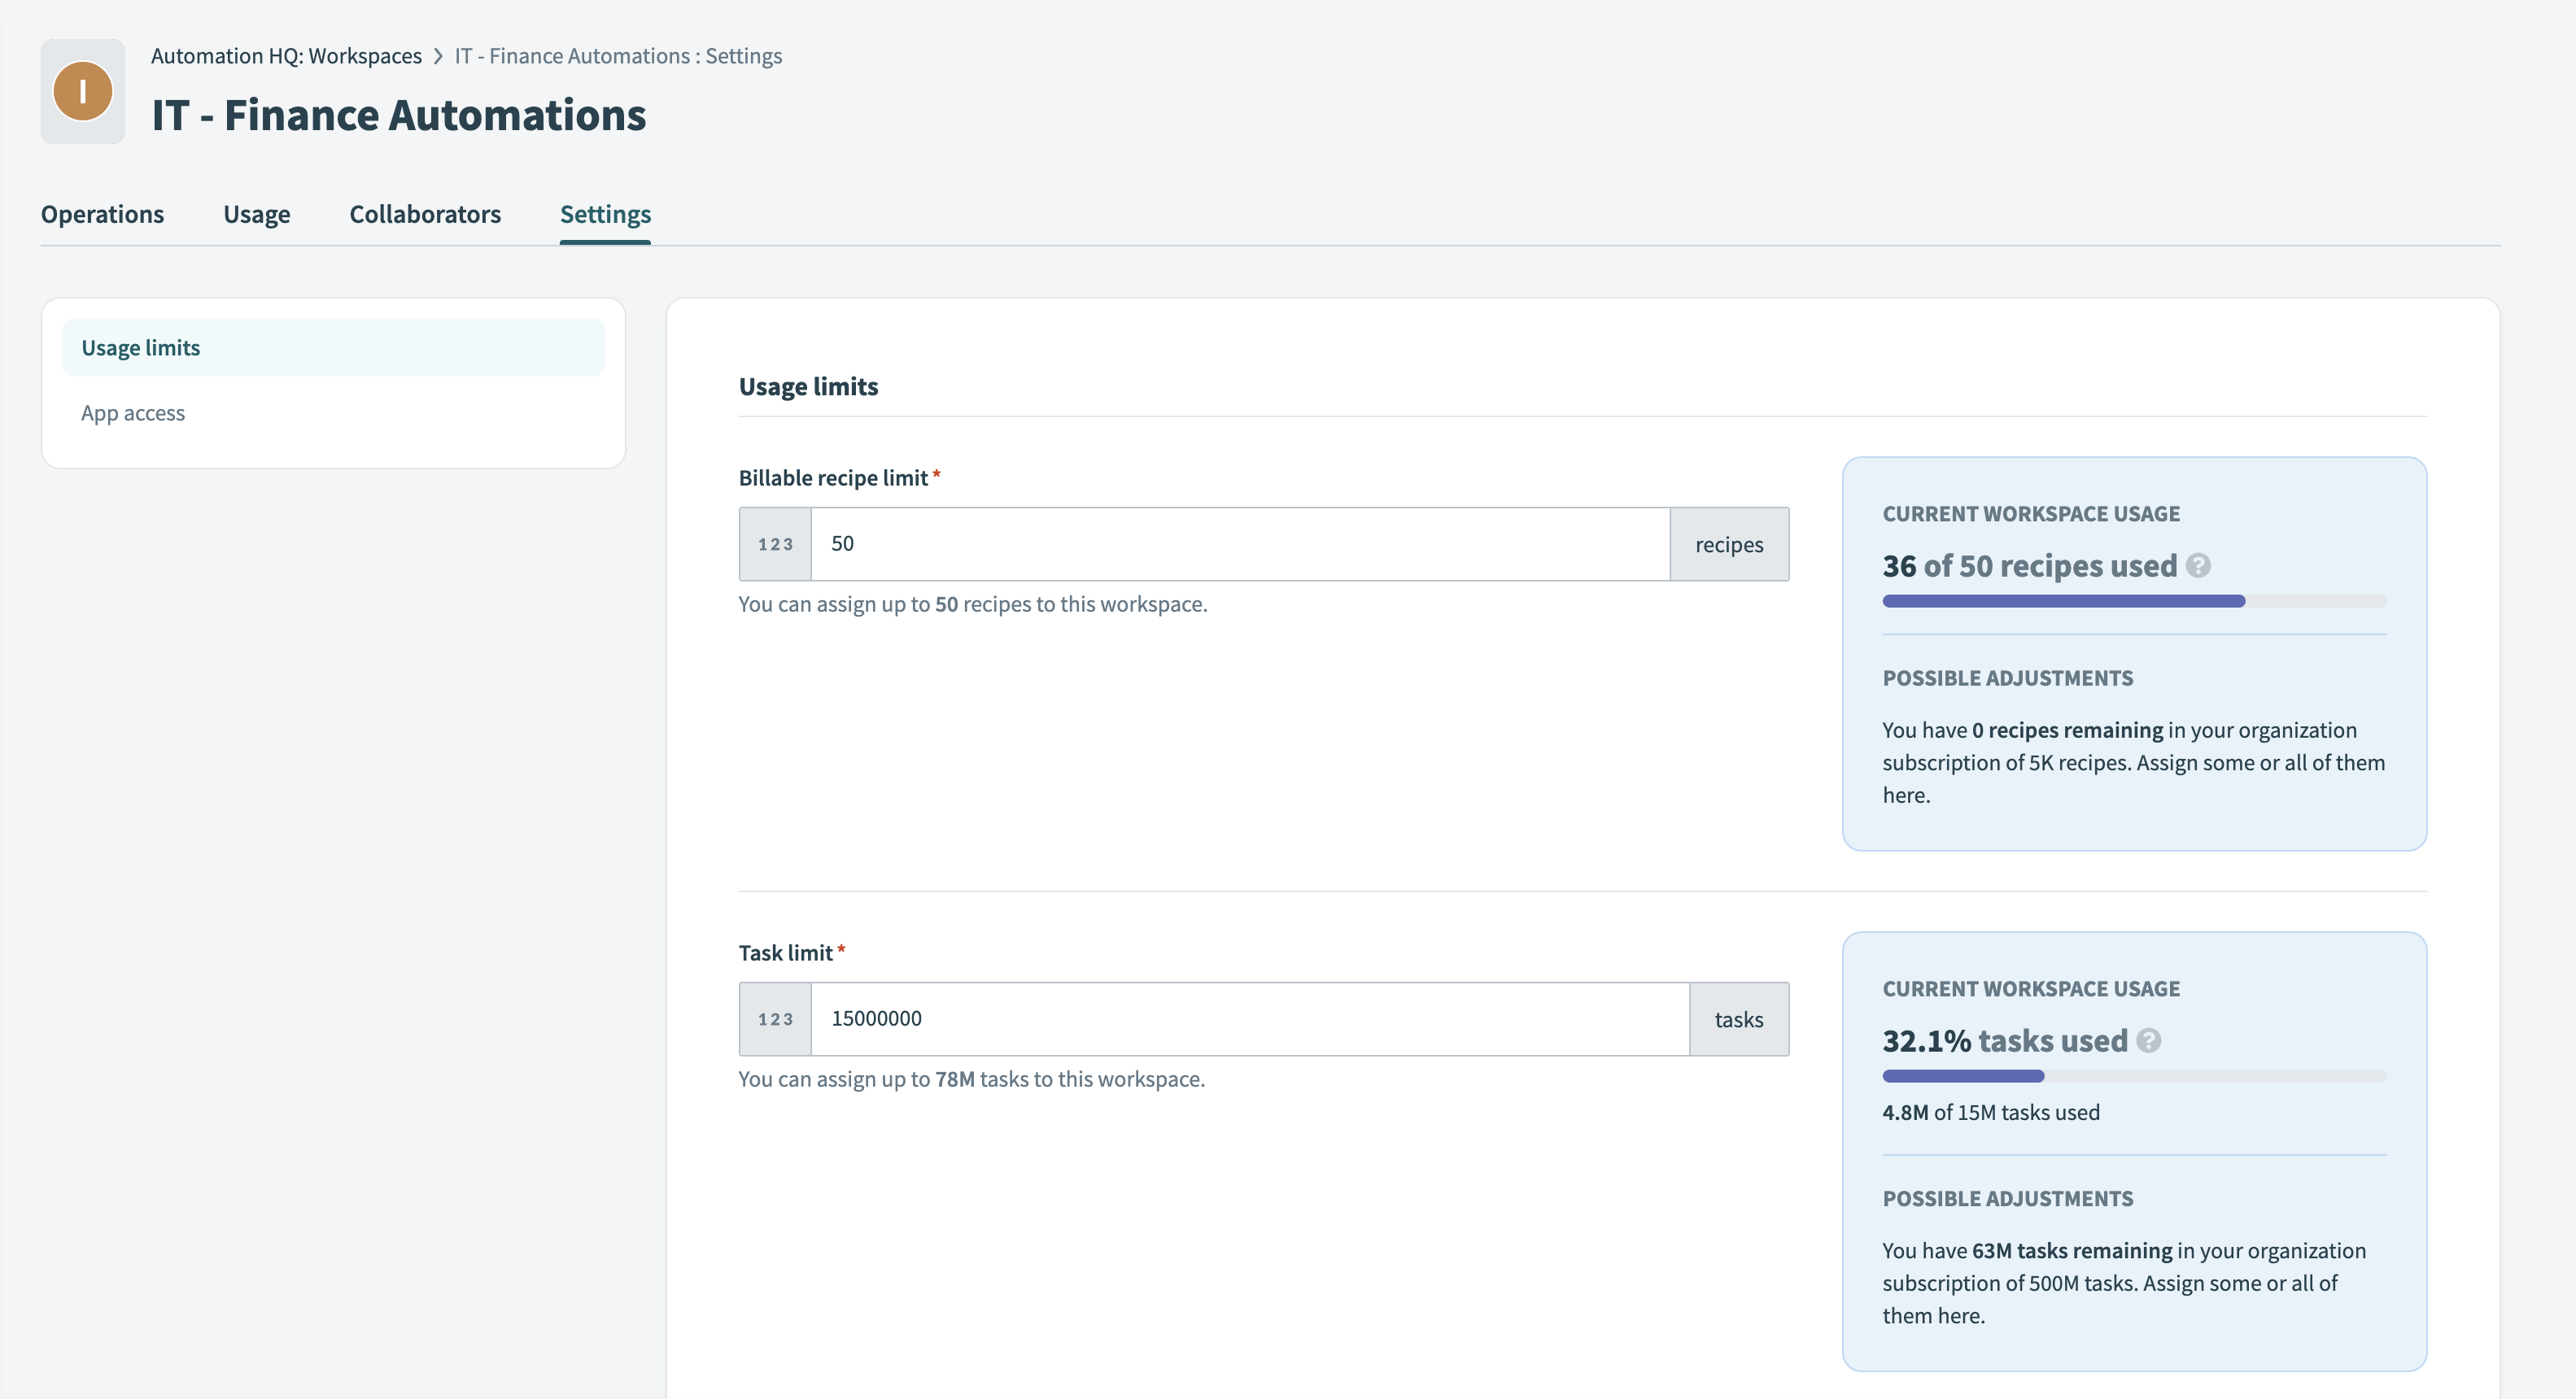Open App access settings section
Image resolution: width=2576 pixels, height=1399 pixels.
[x=133, y=413]
